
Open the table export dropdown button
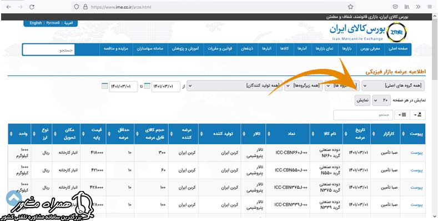pos(417,115)
